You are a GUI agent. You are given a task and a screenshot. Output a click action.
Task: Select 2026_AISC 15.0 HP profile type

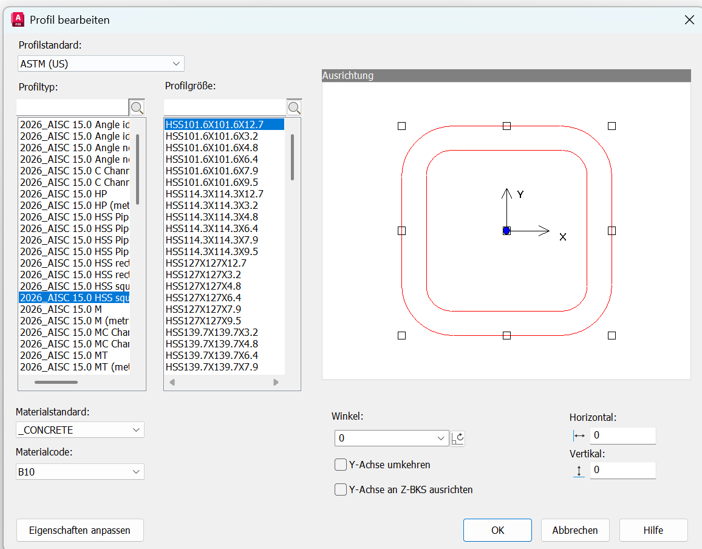pyautogui.click(x=64, y=194)
